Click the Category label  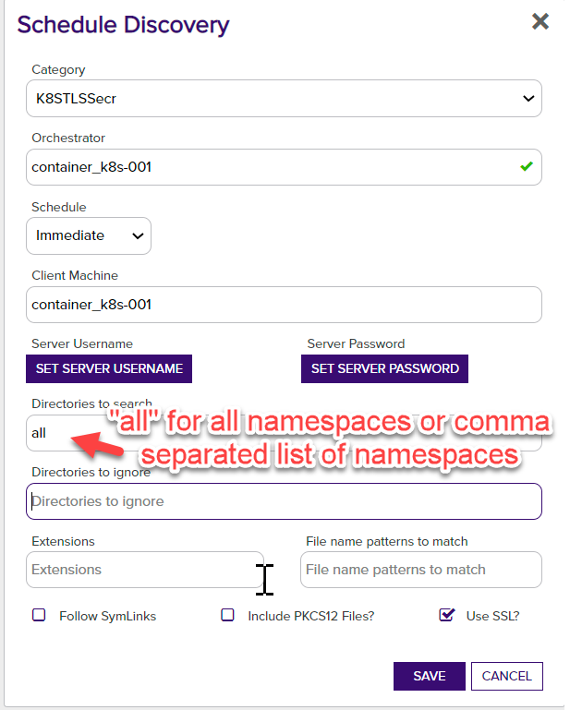click(x=58, y=70)
